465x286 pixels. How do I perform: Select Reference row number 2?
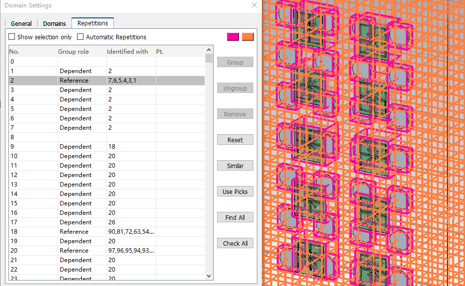click(x=74, y=81)
